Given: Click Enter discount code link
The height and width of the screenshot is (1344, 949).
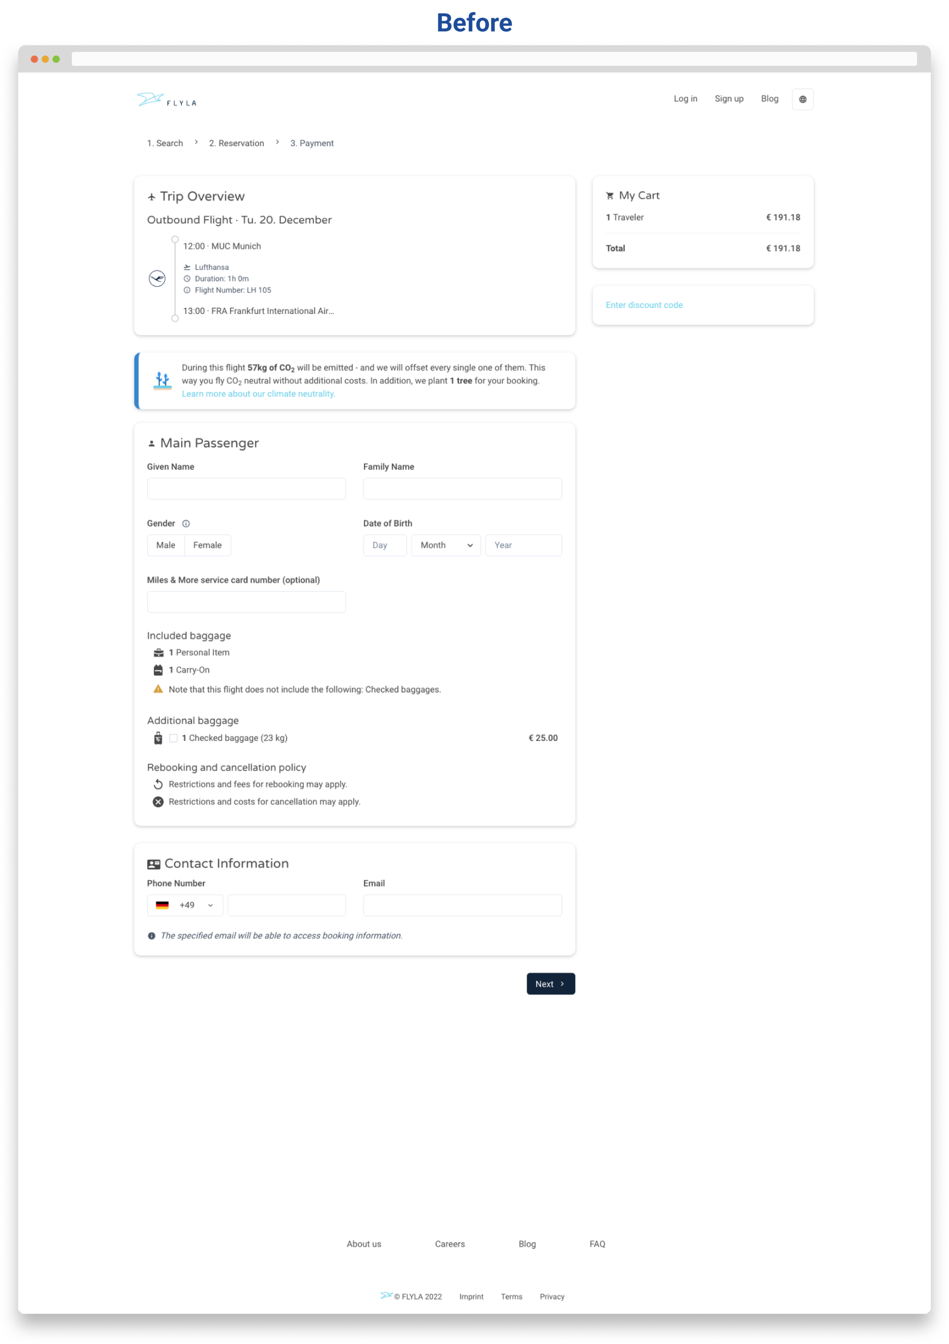Looking at the screenshot, I should (x=644, y=305).
